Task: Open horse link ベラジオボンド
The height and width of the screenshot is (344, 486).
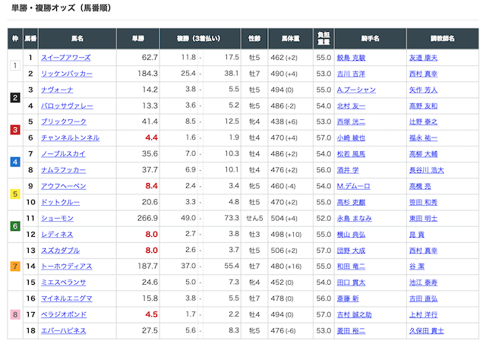Action: click(66, 314)
